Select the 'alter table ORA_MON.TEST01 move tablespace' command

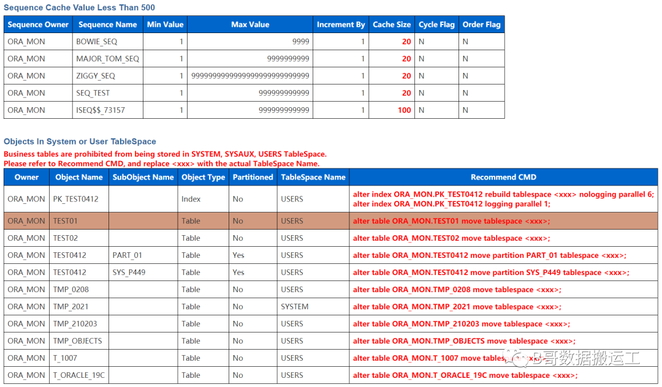tap(451, 221)
